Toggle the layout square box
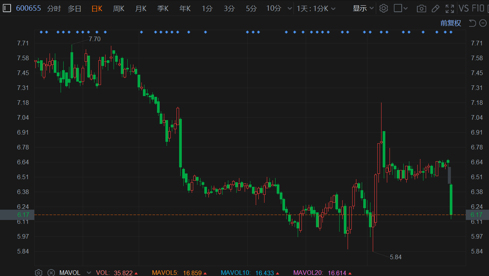This screenshot has width=489, height=276. 398,8
